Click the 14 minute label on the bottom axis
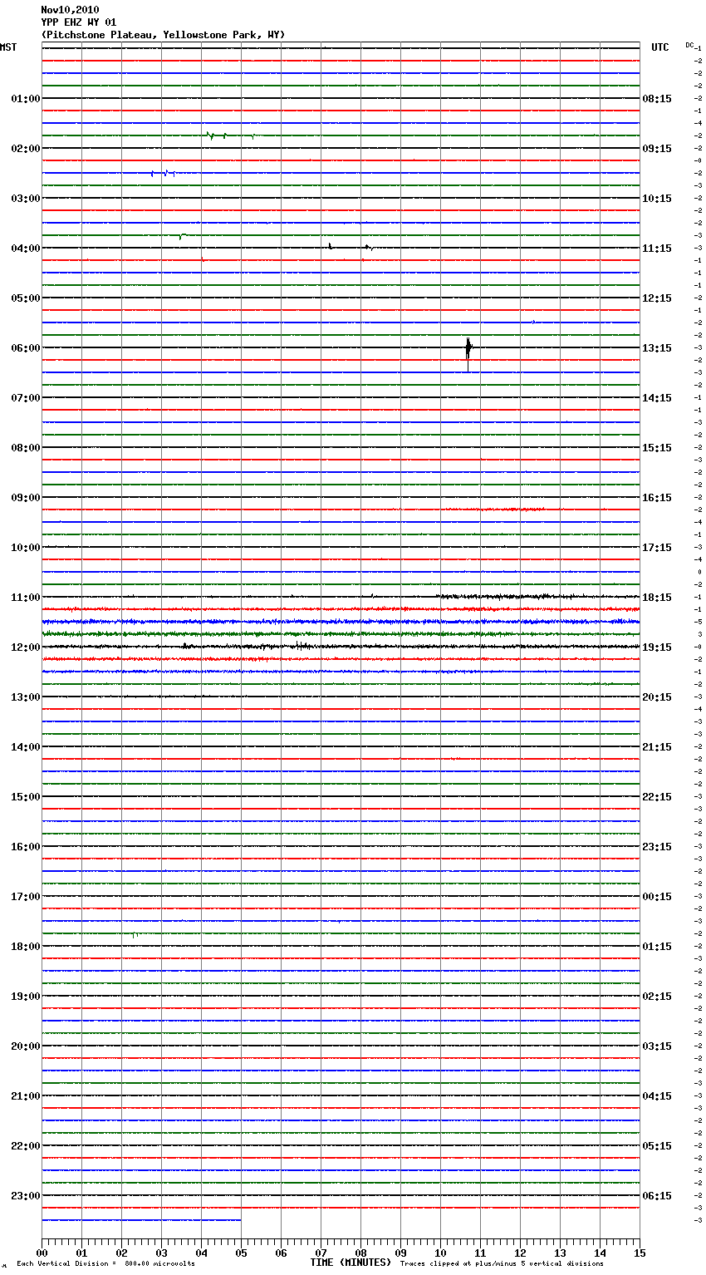 tap(600, 1253)
